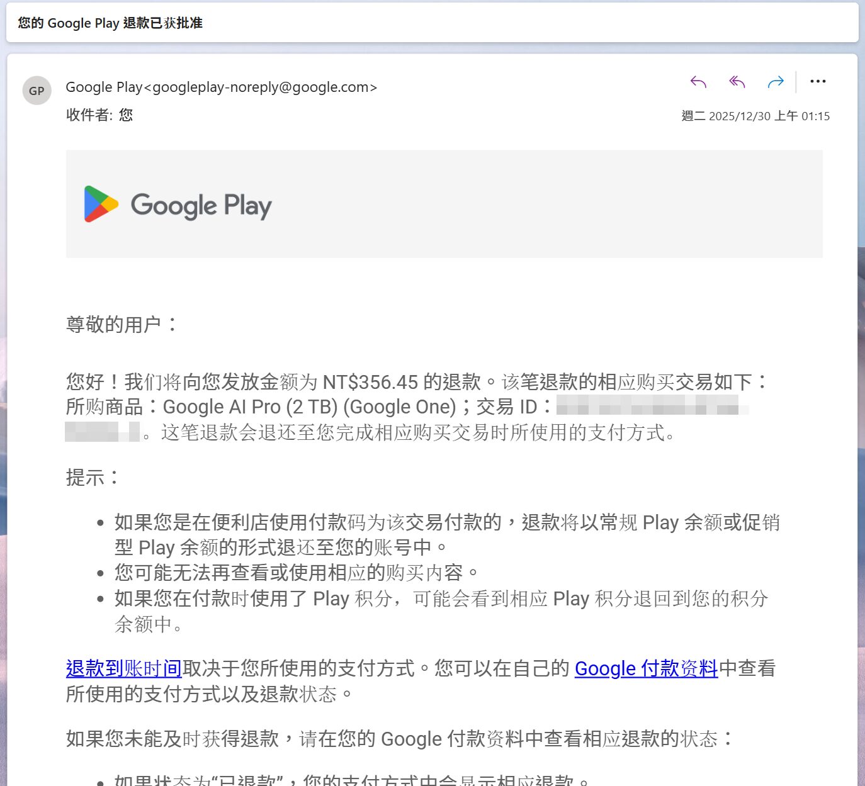865x786 pixels.
Task: Click the refund amount NT$356.45 text
Action: click(x=370, y=382)
